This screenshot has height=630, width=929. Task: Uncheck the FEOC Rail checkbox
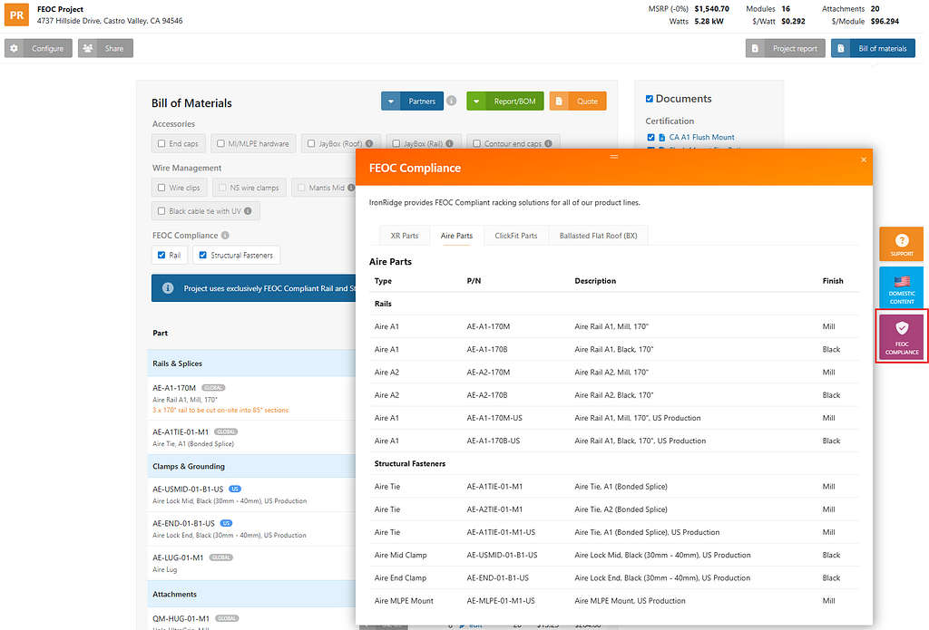161,256
